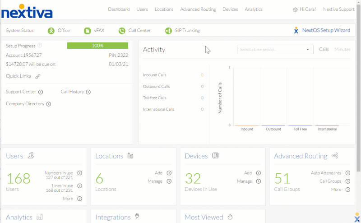Click the SIP Trunking status icon
The height and width of the screenshot is (223, 361).
point(168,31)
